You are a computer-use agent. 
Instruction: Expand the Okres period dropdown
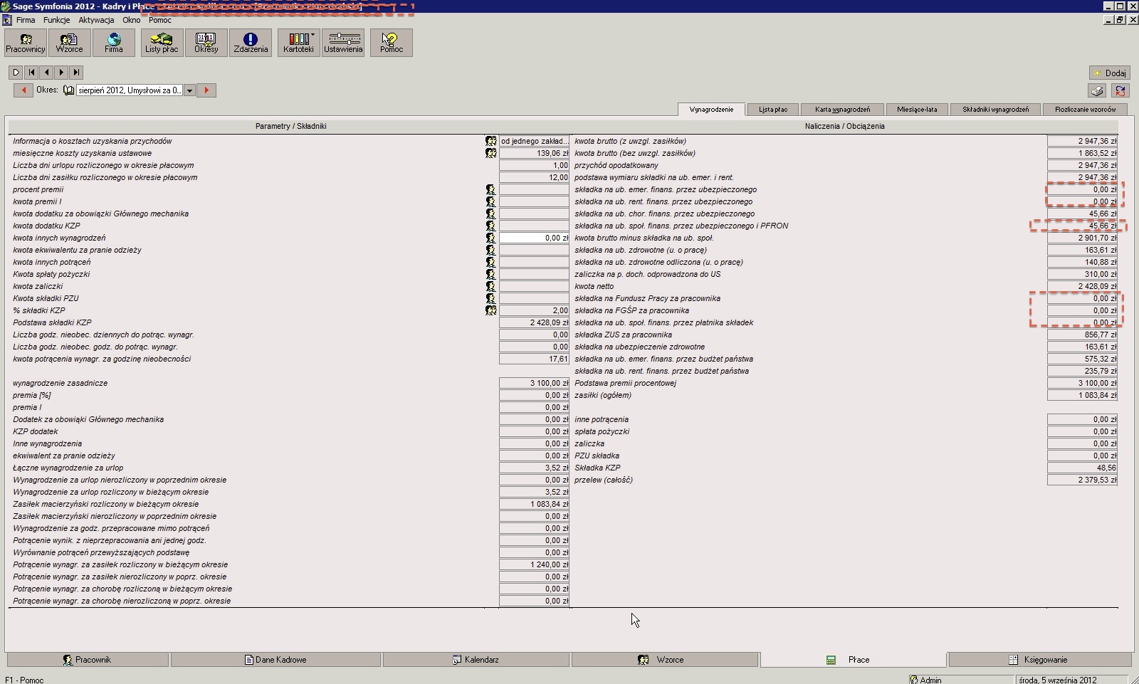pyautogui.click(x=189, y=90)
